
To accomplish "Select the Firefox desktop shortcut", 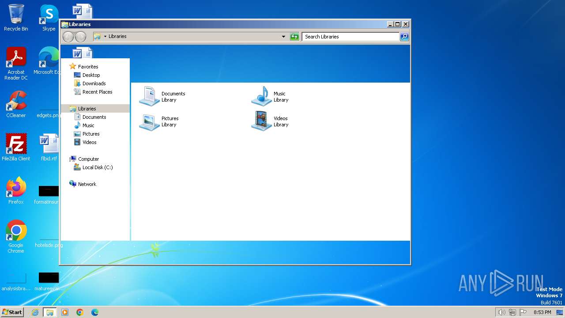I will [16, 191].
